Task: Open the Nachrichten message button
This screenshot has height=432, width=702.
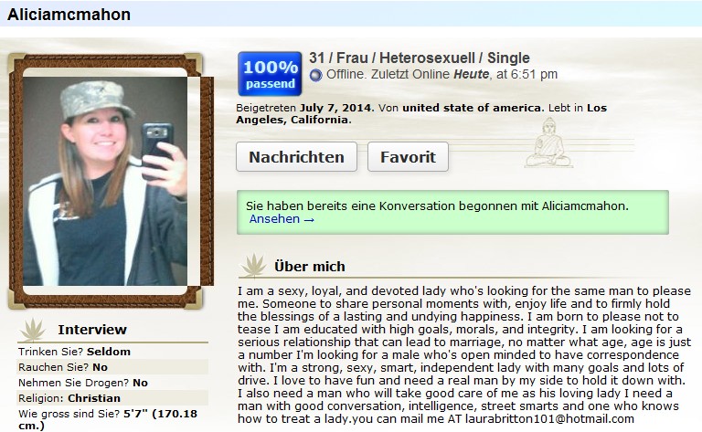Action: (x=296, y=157)
